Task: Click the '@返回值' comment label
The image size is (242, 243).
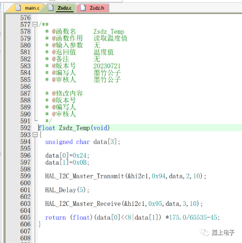Action: pos(64,52)
